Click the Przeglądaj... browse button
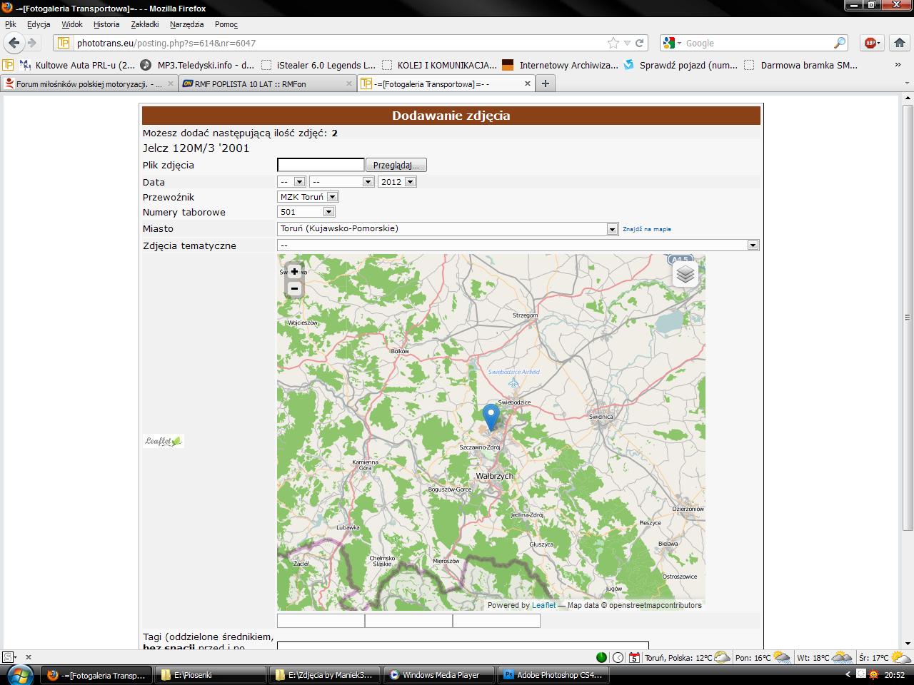This screenshot has width=914, height=685. point(396,165)
